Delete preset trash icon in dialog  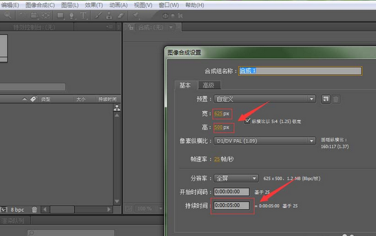336,99
